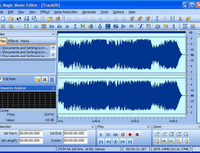Open a file with the folder icon
Viewport: 200px width, 153px height.
11,19
